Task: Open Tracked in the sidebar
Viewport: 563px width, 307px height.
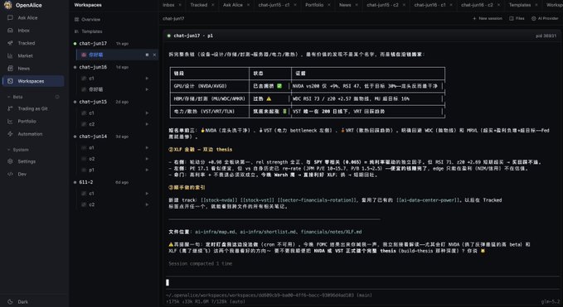Action: click(x=27, y=43)
